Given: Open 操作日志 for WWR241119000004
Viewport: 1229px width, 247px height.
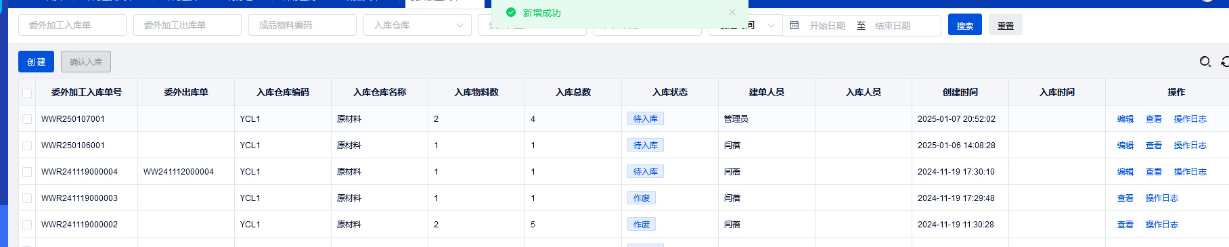Looking at the screenshot, I should tap(1190, 172).
